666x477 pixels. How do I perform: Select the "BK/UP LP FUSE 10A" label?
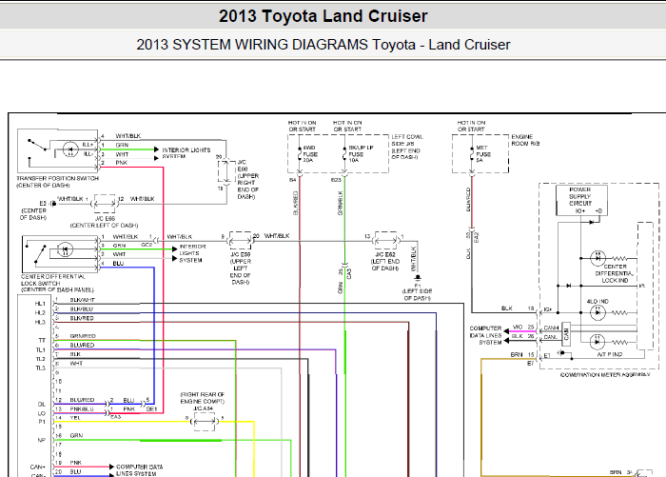tap(361, 154)
